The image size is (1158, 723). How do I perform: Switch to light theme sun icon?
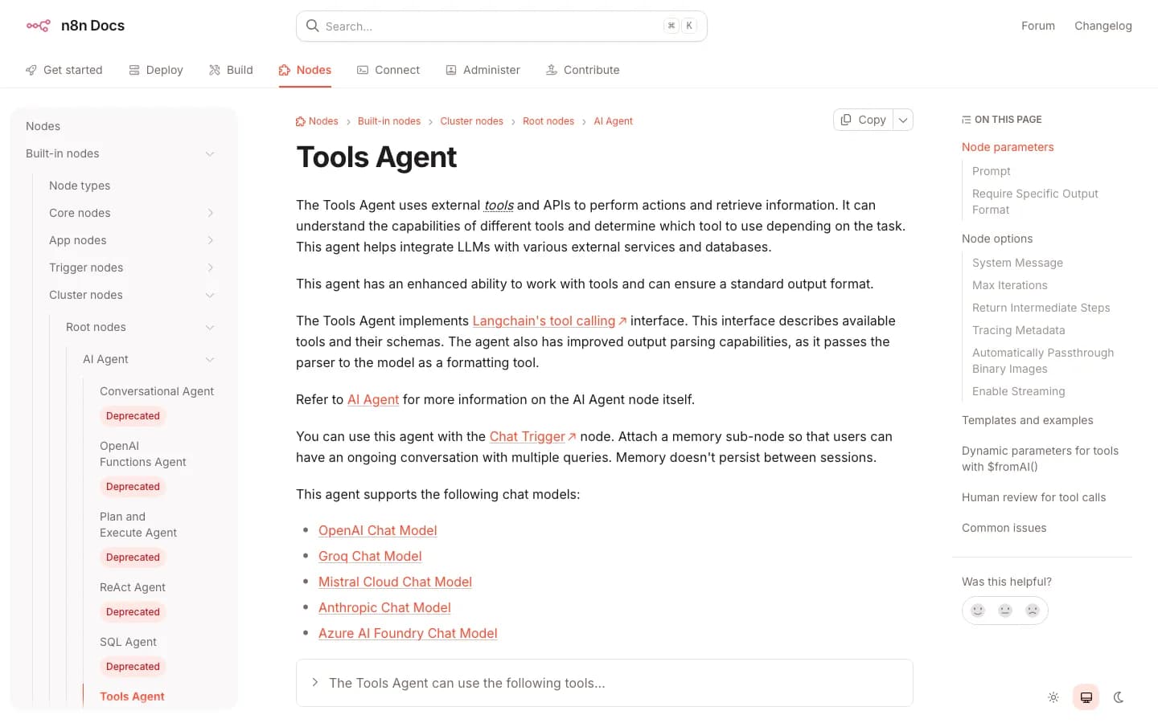[x=1053, y=697]
